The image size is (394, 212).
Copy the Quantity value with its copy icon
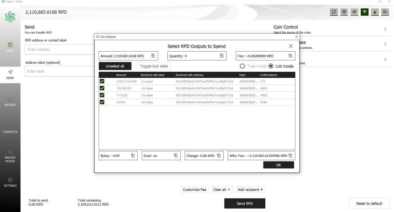222,56
